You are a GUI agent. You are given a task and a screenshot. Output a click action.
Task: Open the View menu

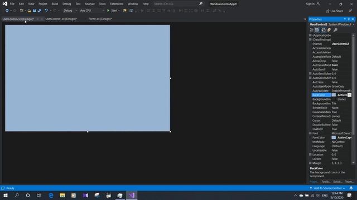31,4
